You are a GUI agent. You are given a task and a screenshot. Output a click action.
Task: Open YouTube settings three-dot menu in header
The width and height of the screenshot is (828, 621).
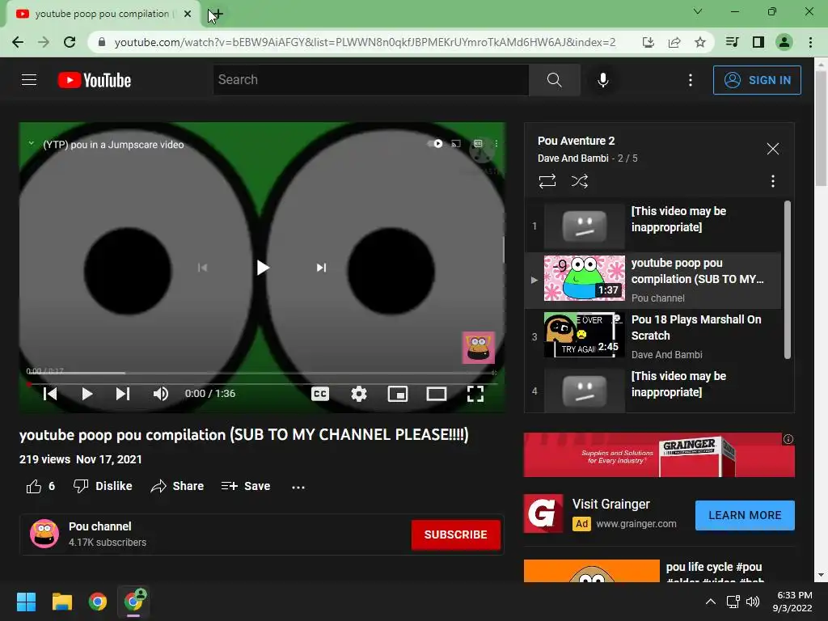pos(691,80)
